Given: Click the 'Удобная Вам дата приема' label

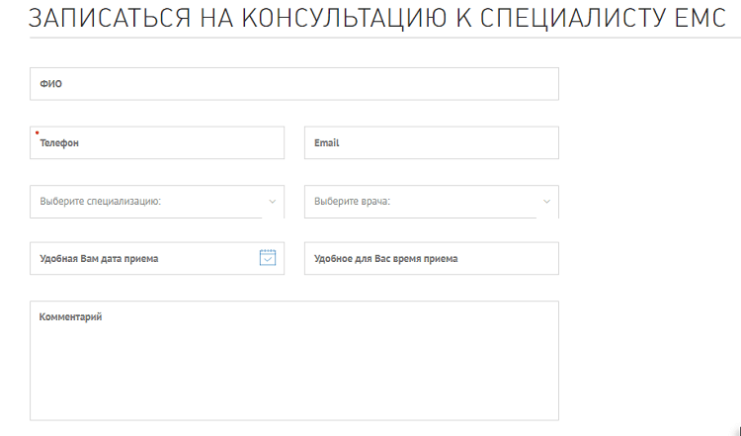Looking at the screenshot, I should 99,259.
